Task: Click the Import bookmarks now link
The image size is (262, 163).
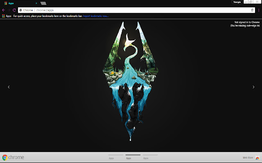Action: [96, 16]
